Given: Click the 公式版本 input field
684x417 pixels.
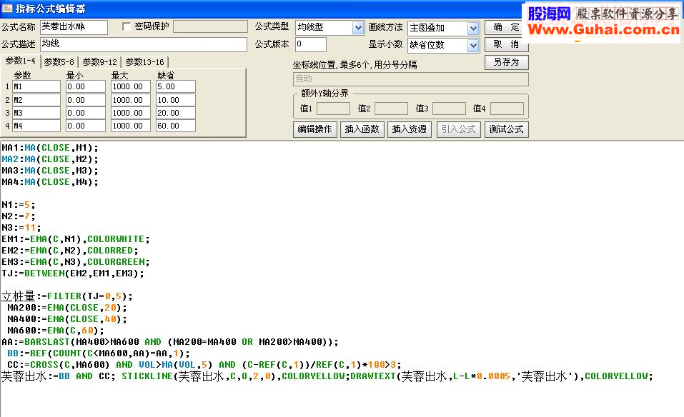Looking at the screenshot, I should point(311,44).
